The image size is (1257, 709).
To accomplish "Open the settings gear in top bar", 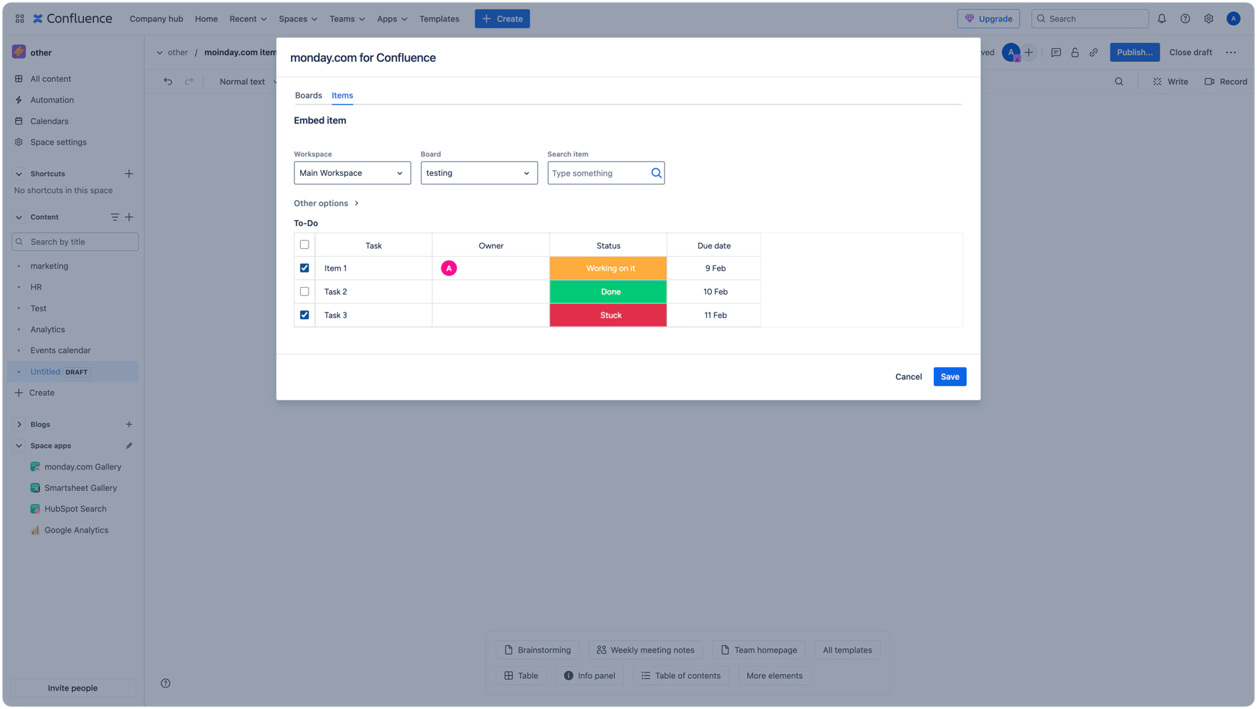I will pos(1208,18).
